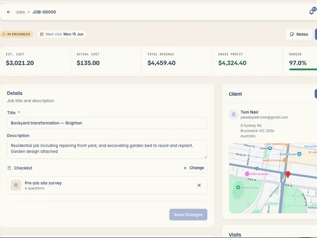Click the back arrow icon
This screenshot has width=317, height=238.
click(9, 12)
